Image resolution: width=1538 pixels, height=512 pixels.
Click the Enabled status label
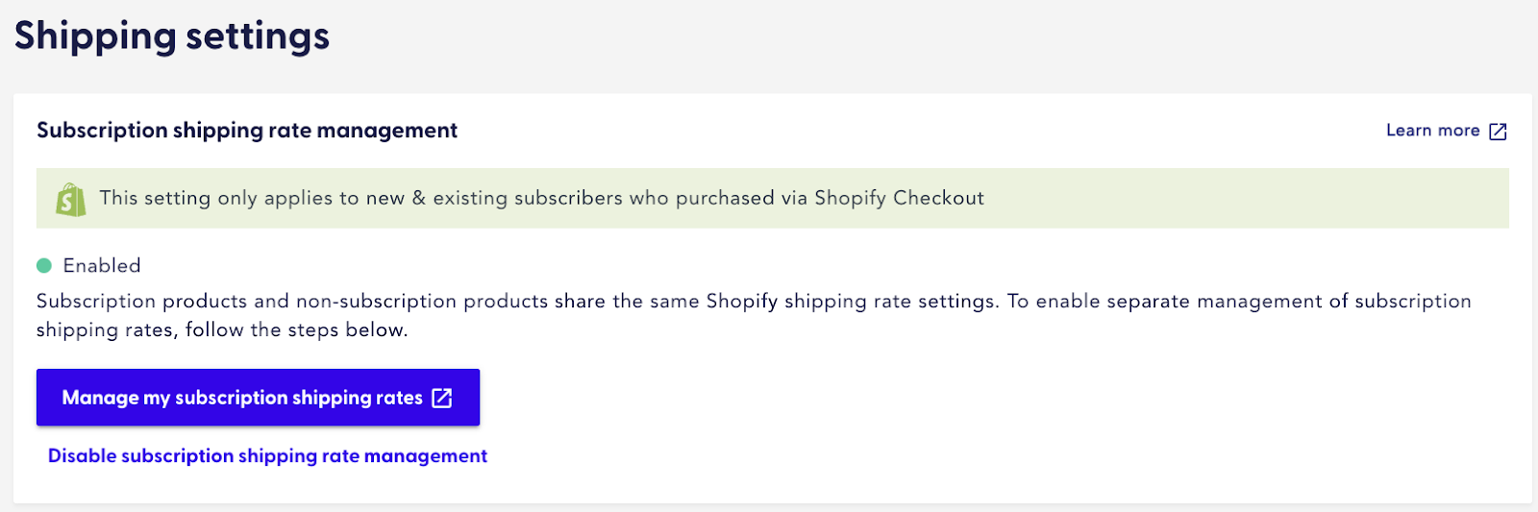[x=102, y=265]
